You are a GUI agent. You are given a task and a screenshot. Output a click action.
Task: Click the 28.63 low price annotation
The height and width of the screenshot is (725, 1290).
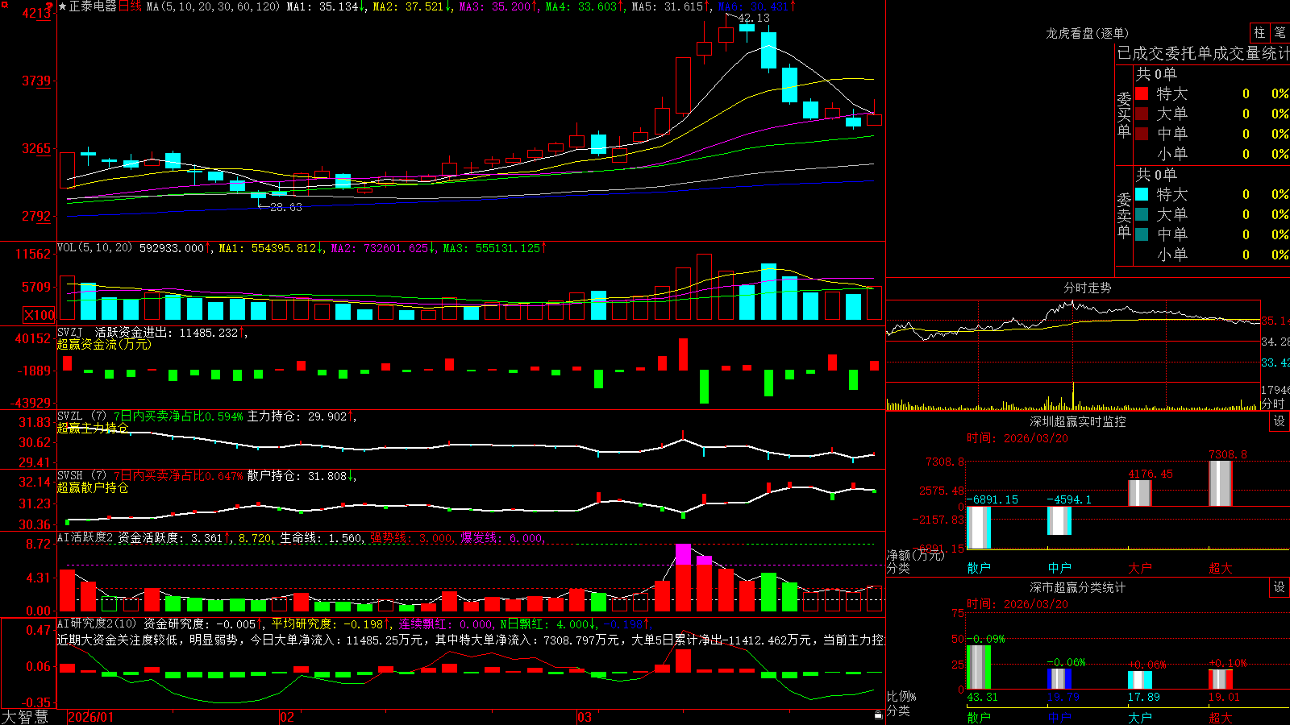tap(285, 207)
